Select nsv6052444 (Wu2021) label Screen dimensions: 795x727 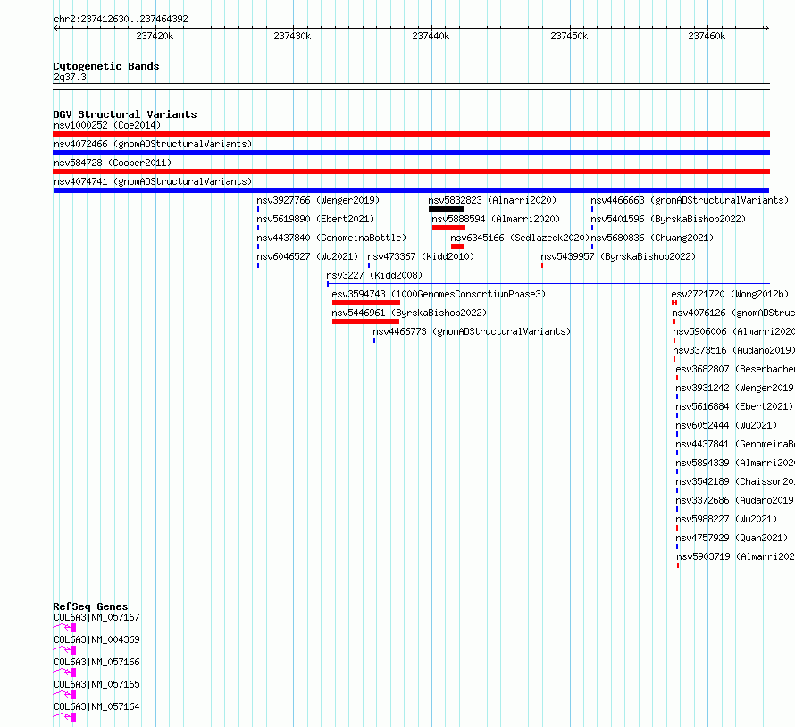pyautogui.click(x=726, y=425)
